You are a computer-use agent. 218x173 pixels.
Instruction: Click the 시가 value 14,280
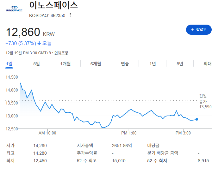pyautogui.click(x=40, y=146)
